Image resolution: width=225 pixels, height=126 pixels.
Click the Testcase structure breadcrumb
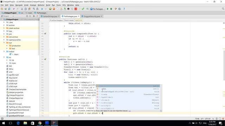tap(69, 20)
